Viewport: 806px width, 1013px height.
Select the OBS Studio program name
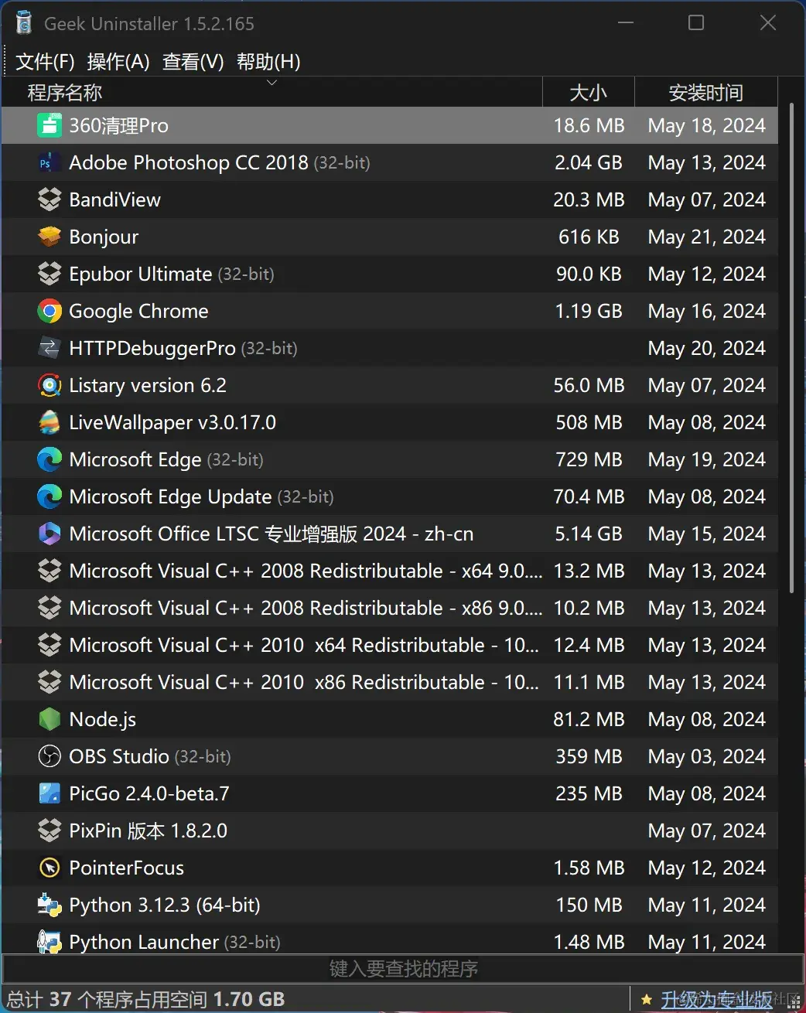click(x=119, y=756)
